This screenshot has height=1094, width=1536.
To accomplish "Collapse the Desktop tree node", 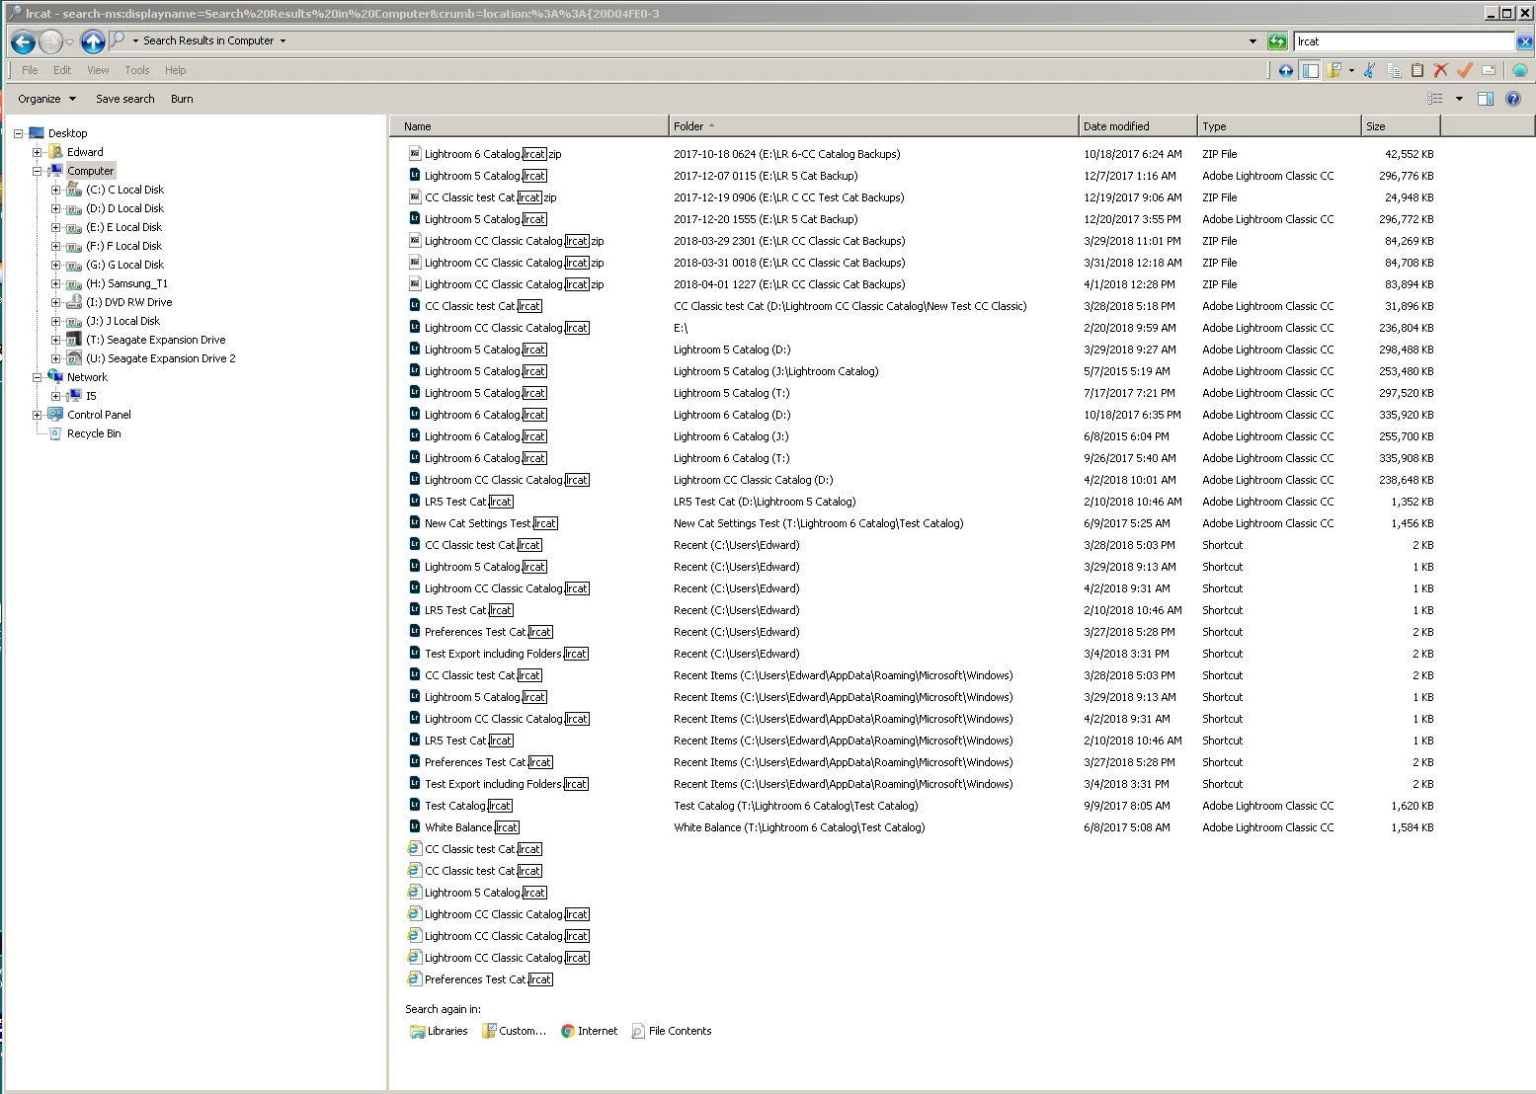I will pyautogui.click(x=19, y=133).
